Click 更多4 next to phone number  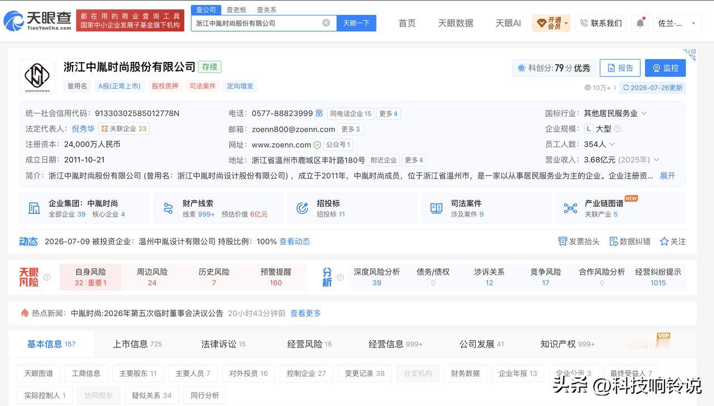[x=389, y=113]
